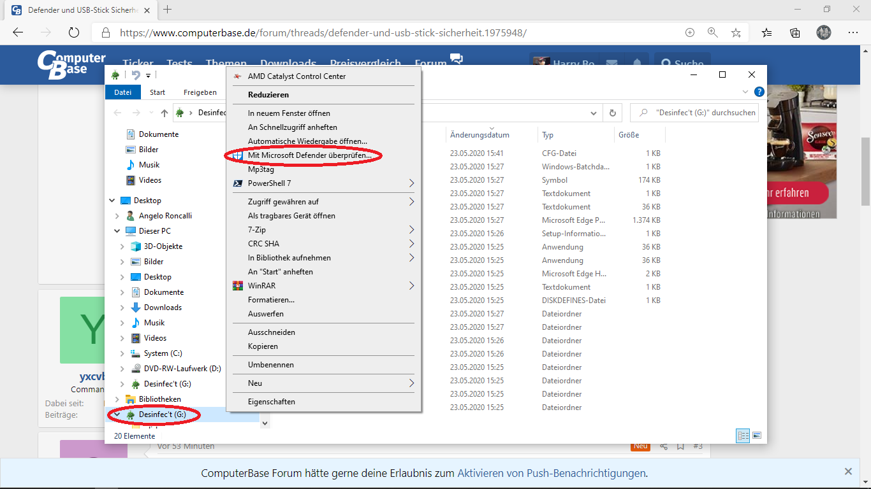Screen dimensions: 871x489
Task: Click the 1.374 KB size cell
Action: (646, 220)
